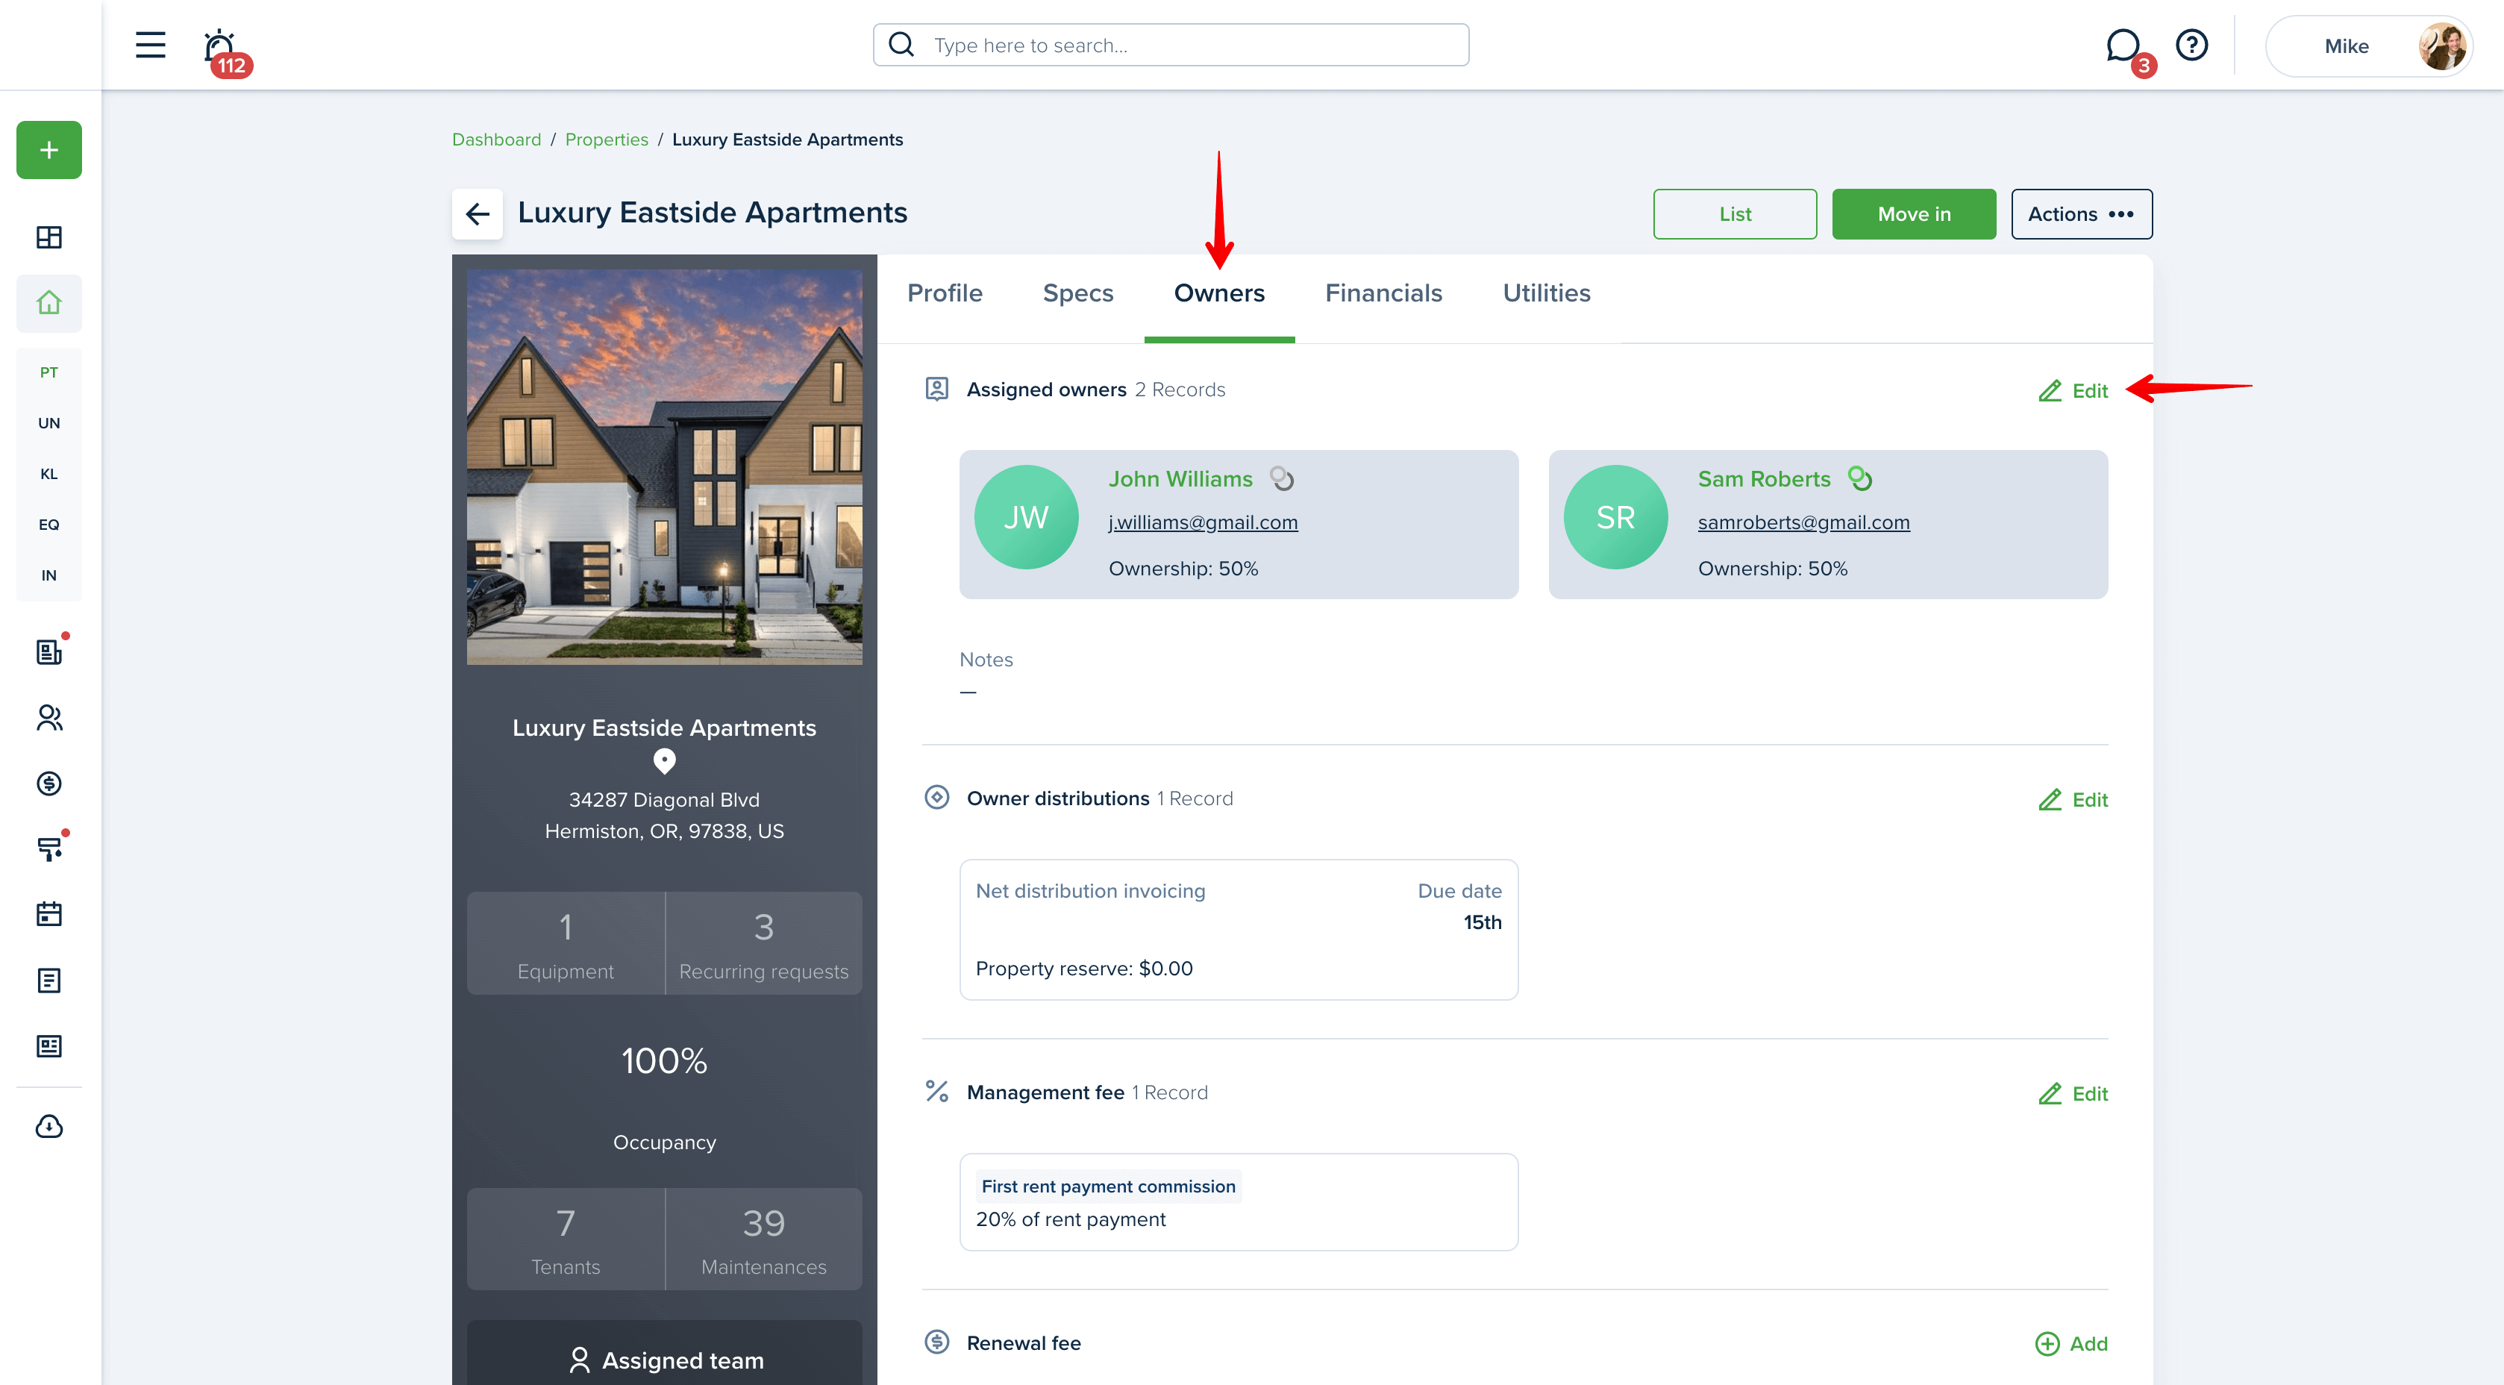Open John Williams owner name link
Viewport: 2504px width, 1385px height.
[1180, 479]
